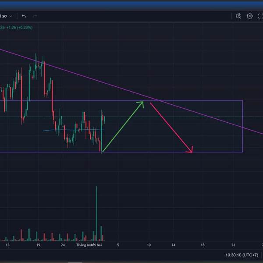Image resolution: width=263 pixels, height=263 pixels.
Task: Click the '14' date label
Action: pyautogui.click(x=174, y=245)
